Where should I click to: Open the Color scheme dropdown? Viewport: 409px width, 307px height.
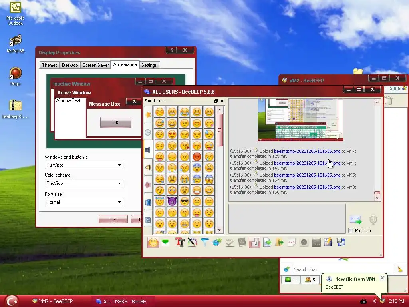tap(84, 183)
